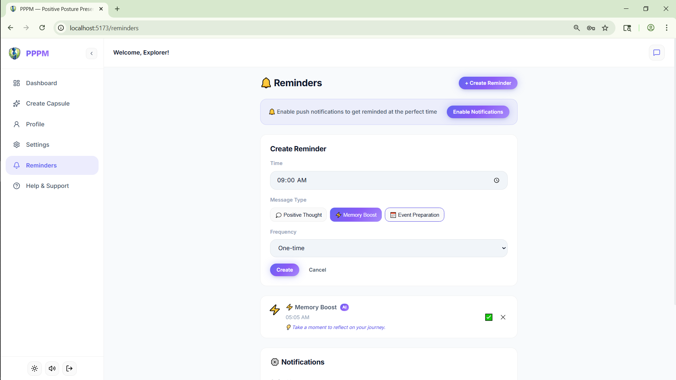The height and width of the screenshot is (380, 676).
Task: Click the logout icon in the sidebar footer
Action: point(69,368)
